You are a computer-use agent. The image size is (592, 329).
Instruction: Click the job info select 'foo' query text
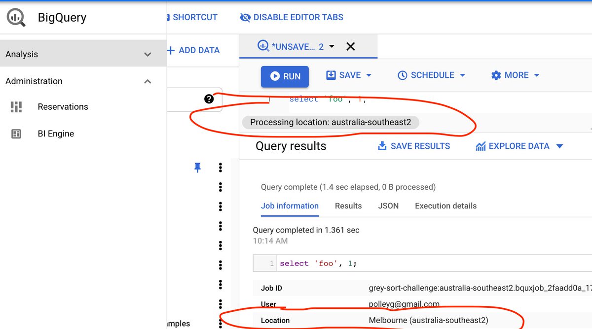pos(318,263)
